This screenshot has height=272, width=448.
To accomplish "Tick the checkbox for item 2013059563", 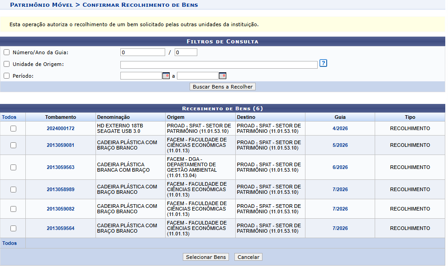I will (13, 167).
